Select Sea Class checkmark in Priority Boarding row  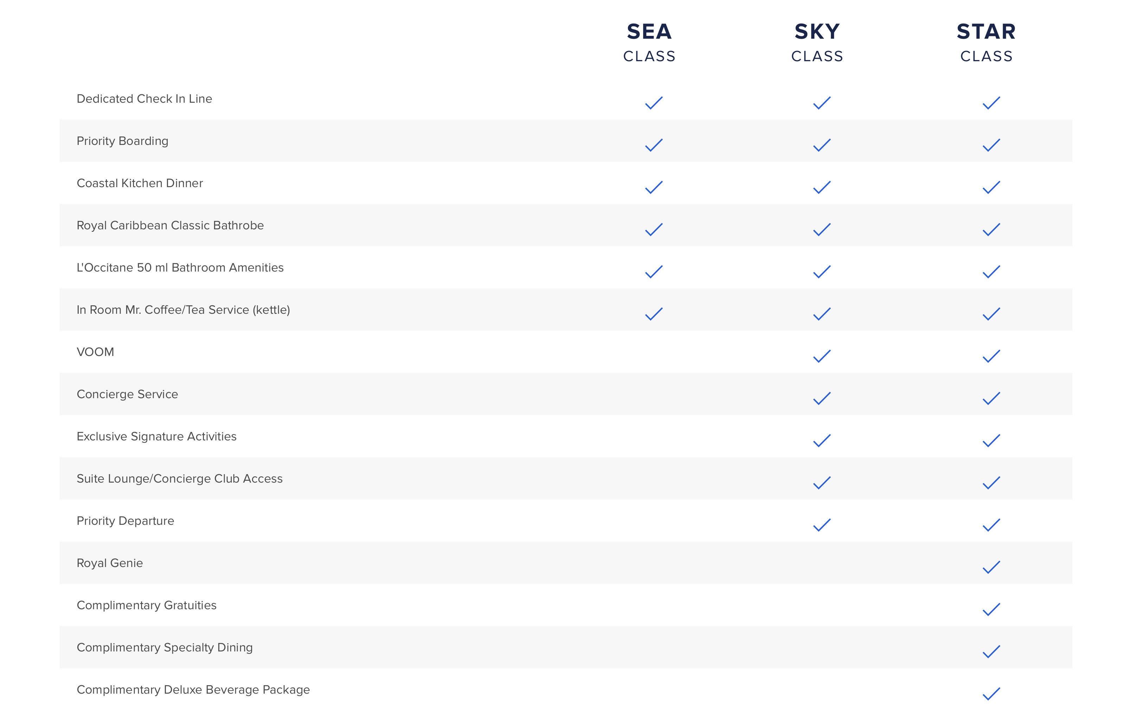(654, 145)
